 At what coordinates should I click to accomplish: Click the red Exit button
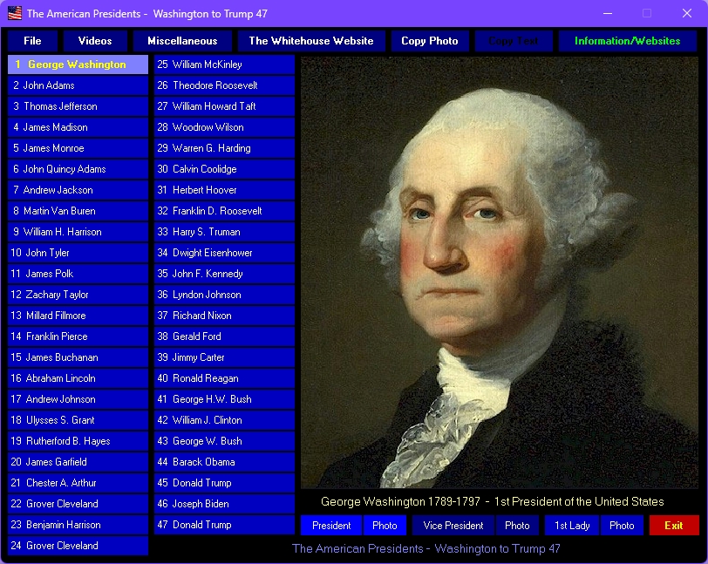tap(674, 525)
